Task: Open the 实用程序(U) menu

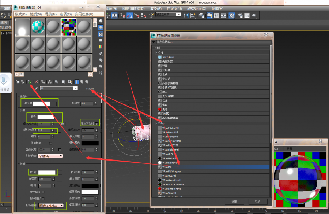Action: (84, 14)
